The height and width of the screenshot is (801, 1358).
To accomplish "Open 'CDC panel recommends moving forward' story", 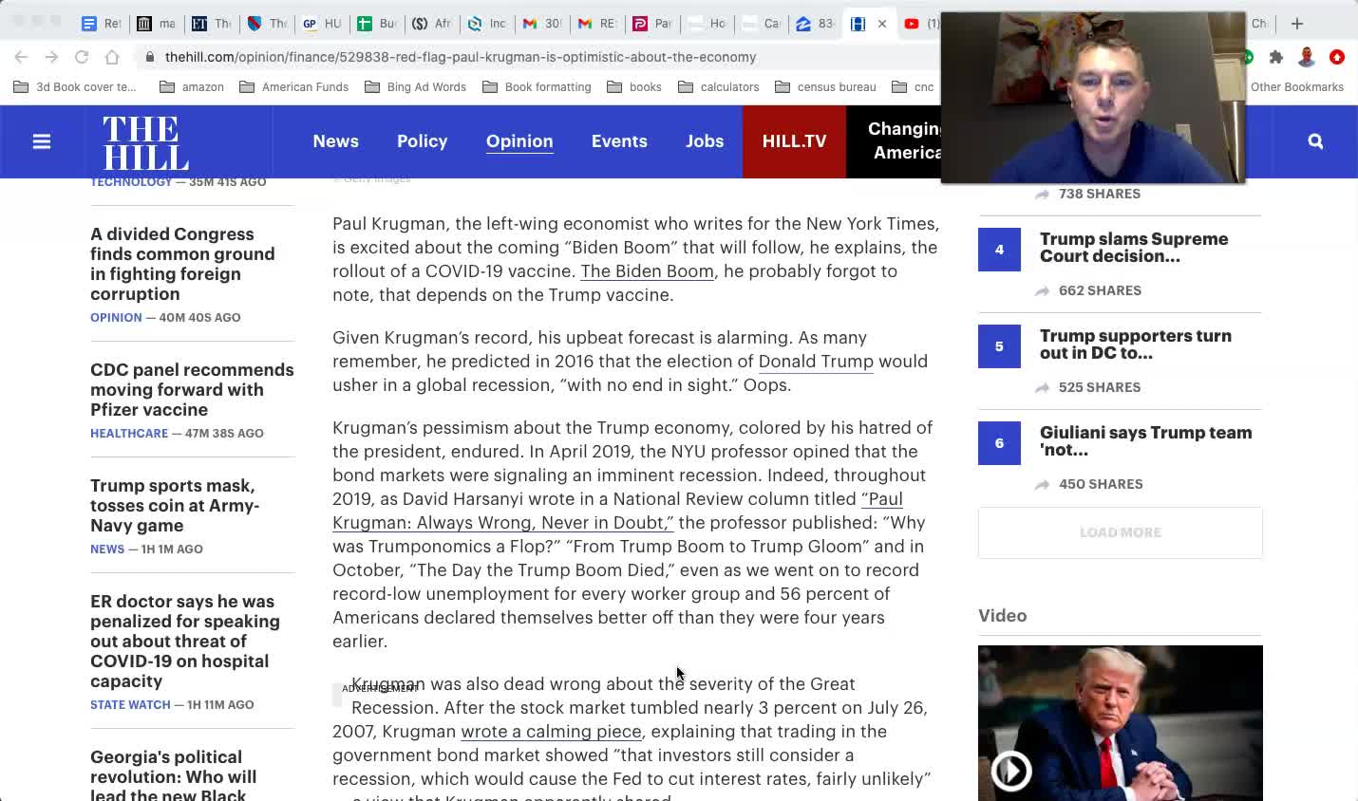I will [x=192, y=390].
